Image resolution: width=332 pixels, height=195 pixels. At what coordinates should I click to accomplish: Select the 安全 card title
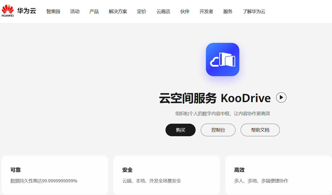pos(128,170)
